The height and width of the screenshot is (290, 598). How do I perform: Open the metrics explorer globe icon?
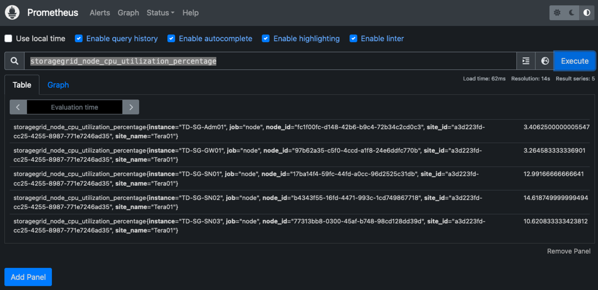pyautogui.click(x=545, y=61)
